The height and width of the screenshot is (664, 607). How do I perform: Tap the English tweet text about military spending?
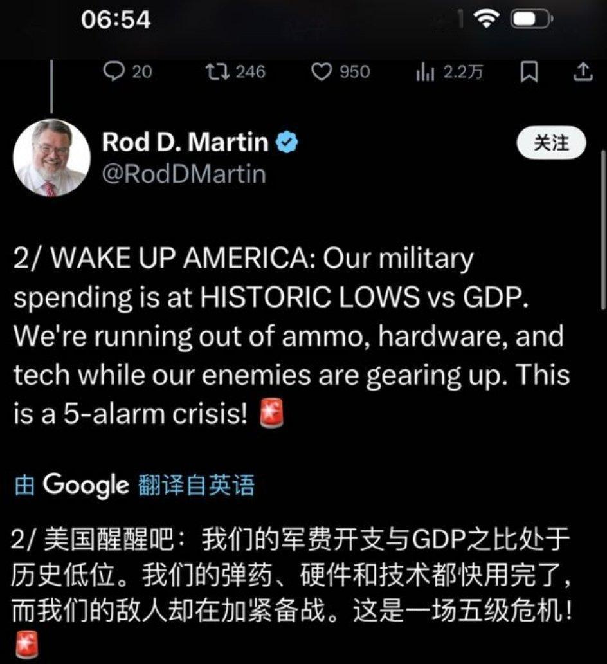(292, 337)
